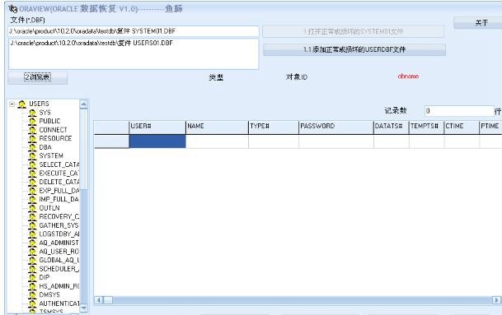Click the icon beside DIP user
502x315 pixels.
32,277
